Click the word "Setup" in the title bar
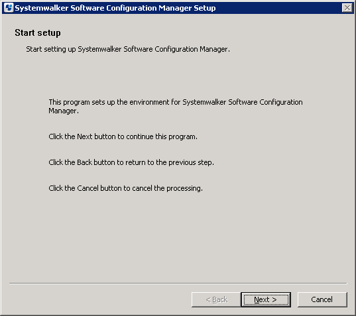The width and height of the screenshot is (356, 316). point(205,8)
